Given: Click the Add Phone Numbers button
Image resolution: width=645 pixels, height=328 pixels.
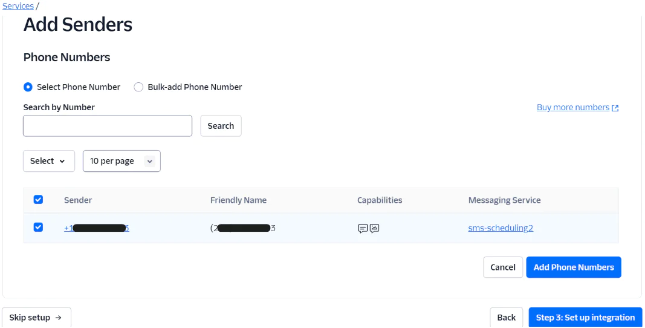Looking at the screenshot, I should coord(573,267).
